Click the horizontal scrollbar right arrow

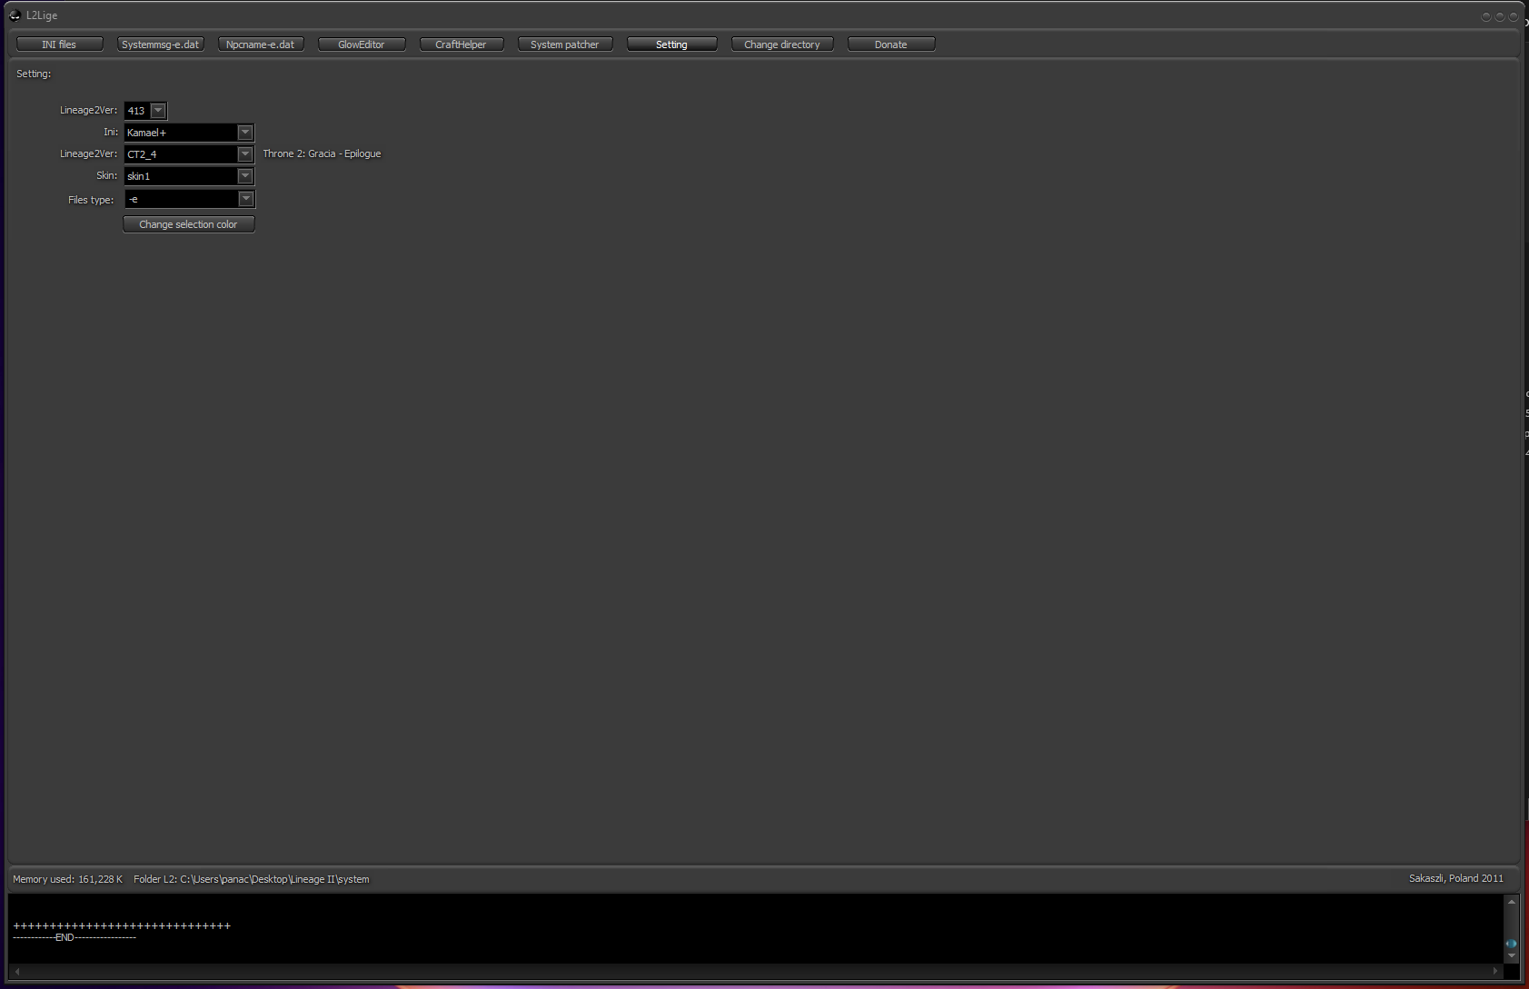pyautogui.click(x=1495, y=971)
